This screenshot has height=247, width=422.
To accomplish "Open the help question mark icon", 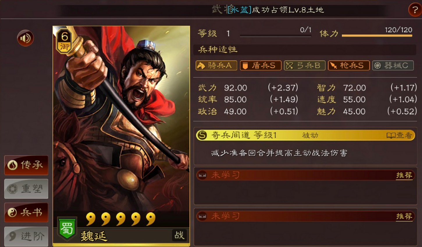I will pyautogui.click(x=414, y=10).
